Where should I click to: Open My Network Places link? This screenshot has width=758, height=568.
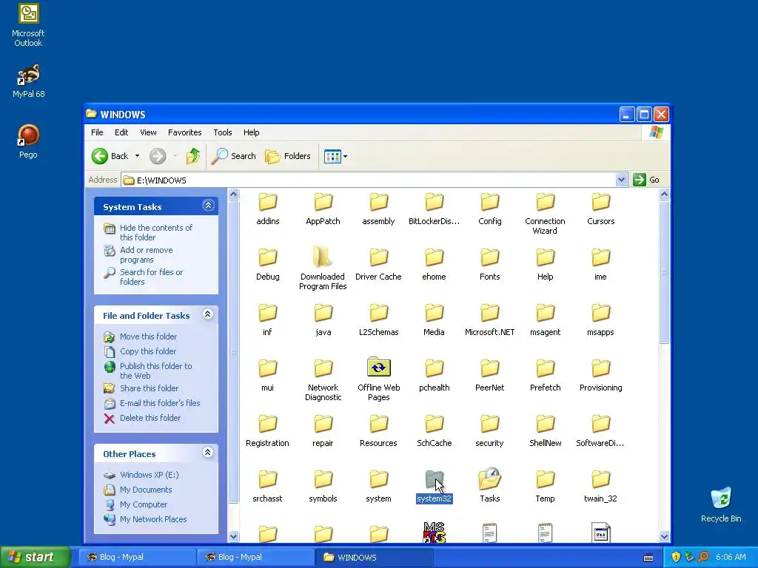pos(153,519)
